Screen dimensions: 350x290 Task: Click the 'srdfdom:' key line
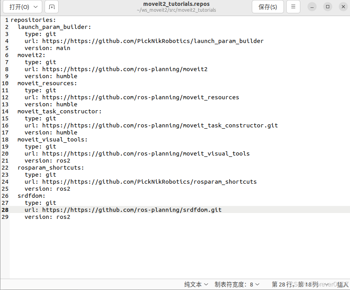[x=31, y=196]
